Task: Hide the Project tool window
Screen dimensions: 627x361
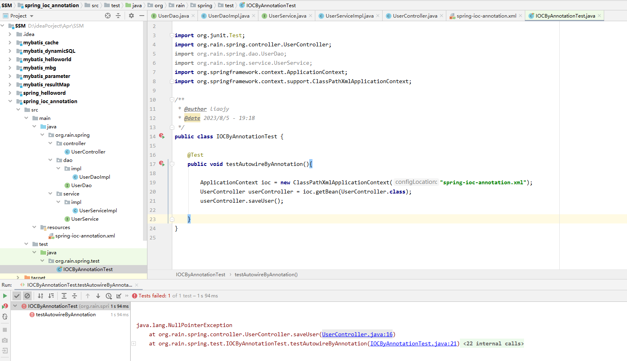Action: (142, 16)
